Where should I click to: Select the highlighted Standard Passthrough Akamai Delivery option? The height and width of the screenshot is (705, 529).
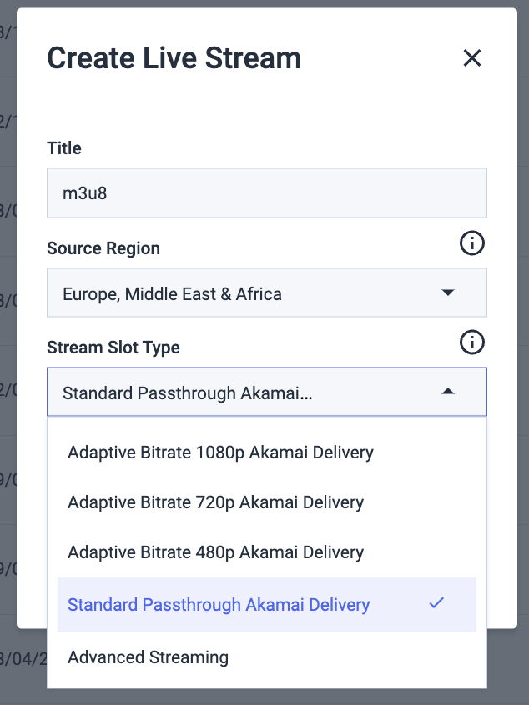pyautogui.click(x=267, y=605)
